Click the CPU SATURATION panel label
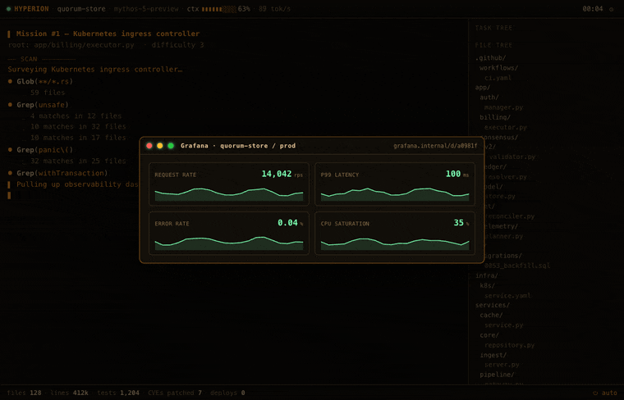Viewport: 624px width, 400px height. pos(345,224)
